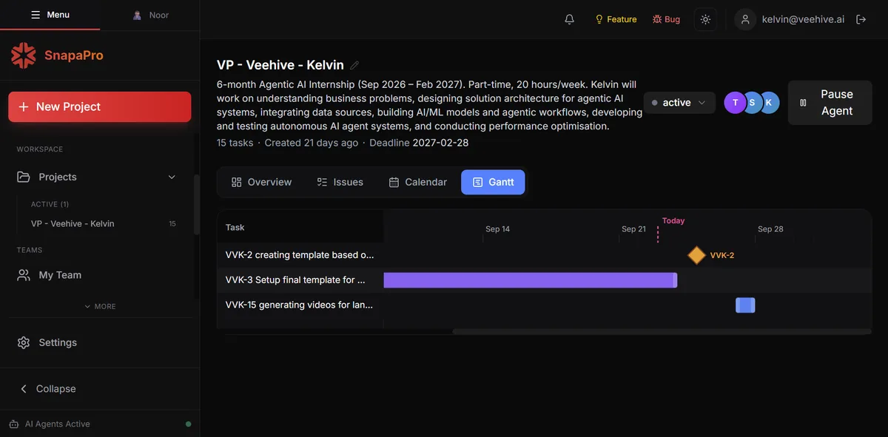
Task: Collapse the sidebar
Action: [49, 389]
